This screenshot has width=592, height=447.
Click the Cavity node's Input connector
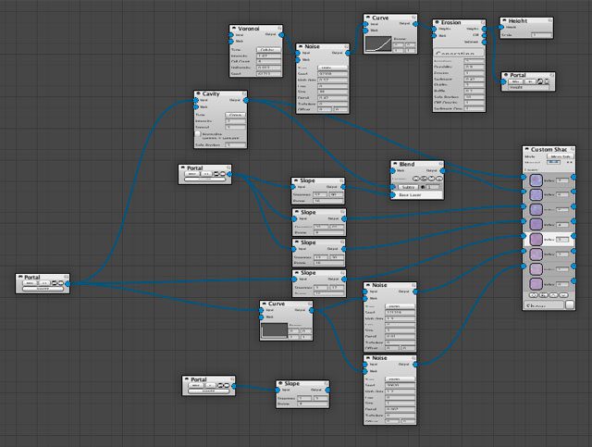click(x=196, y=101)
